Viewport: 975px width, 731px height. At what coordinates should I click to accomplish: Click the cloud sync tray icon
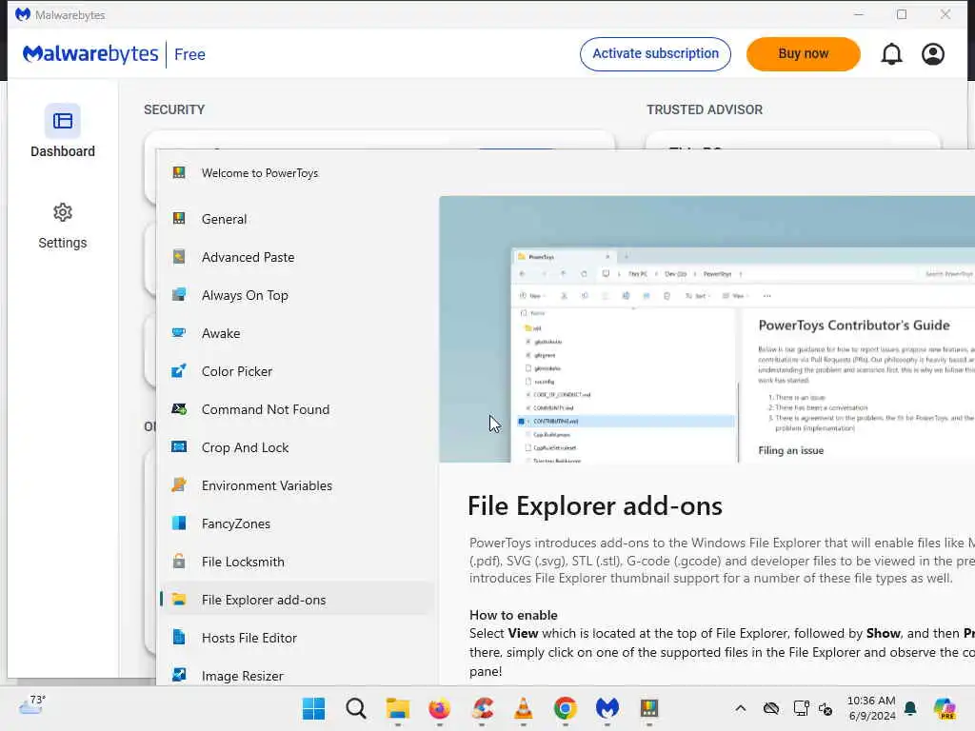[771, 708]
